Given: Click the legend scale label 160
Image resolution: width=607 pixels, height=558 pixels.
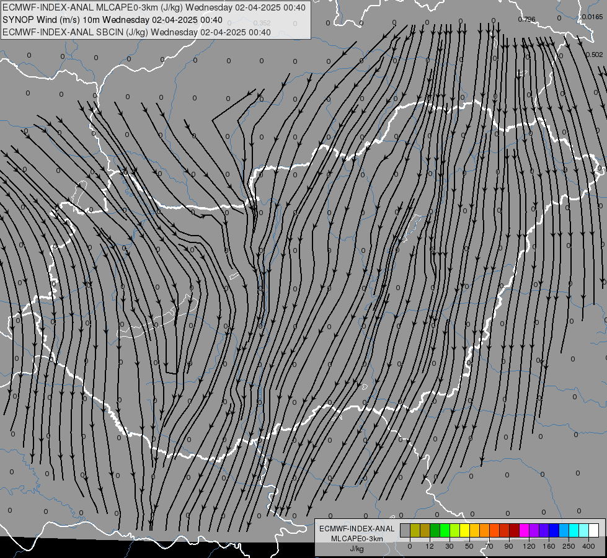Looking at the screenshot, I should tap(549, 546).
